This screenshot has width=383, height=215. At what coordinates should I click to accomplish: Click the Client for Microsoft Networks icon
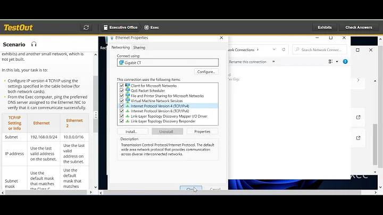coord(127,86)
